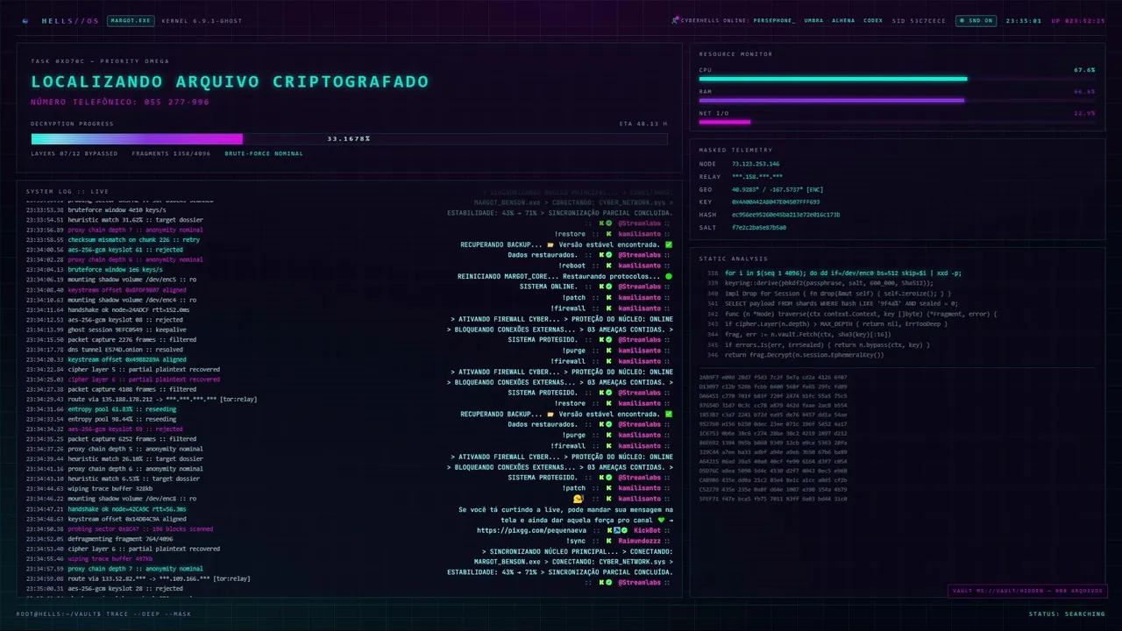
Task: Click the SID 53C7CECE session label
Action: tap(920, 20)
